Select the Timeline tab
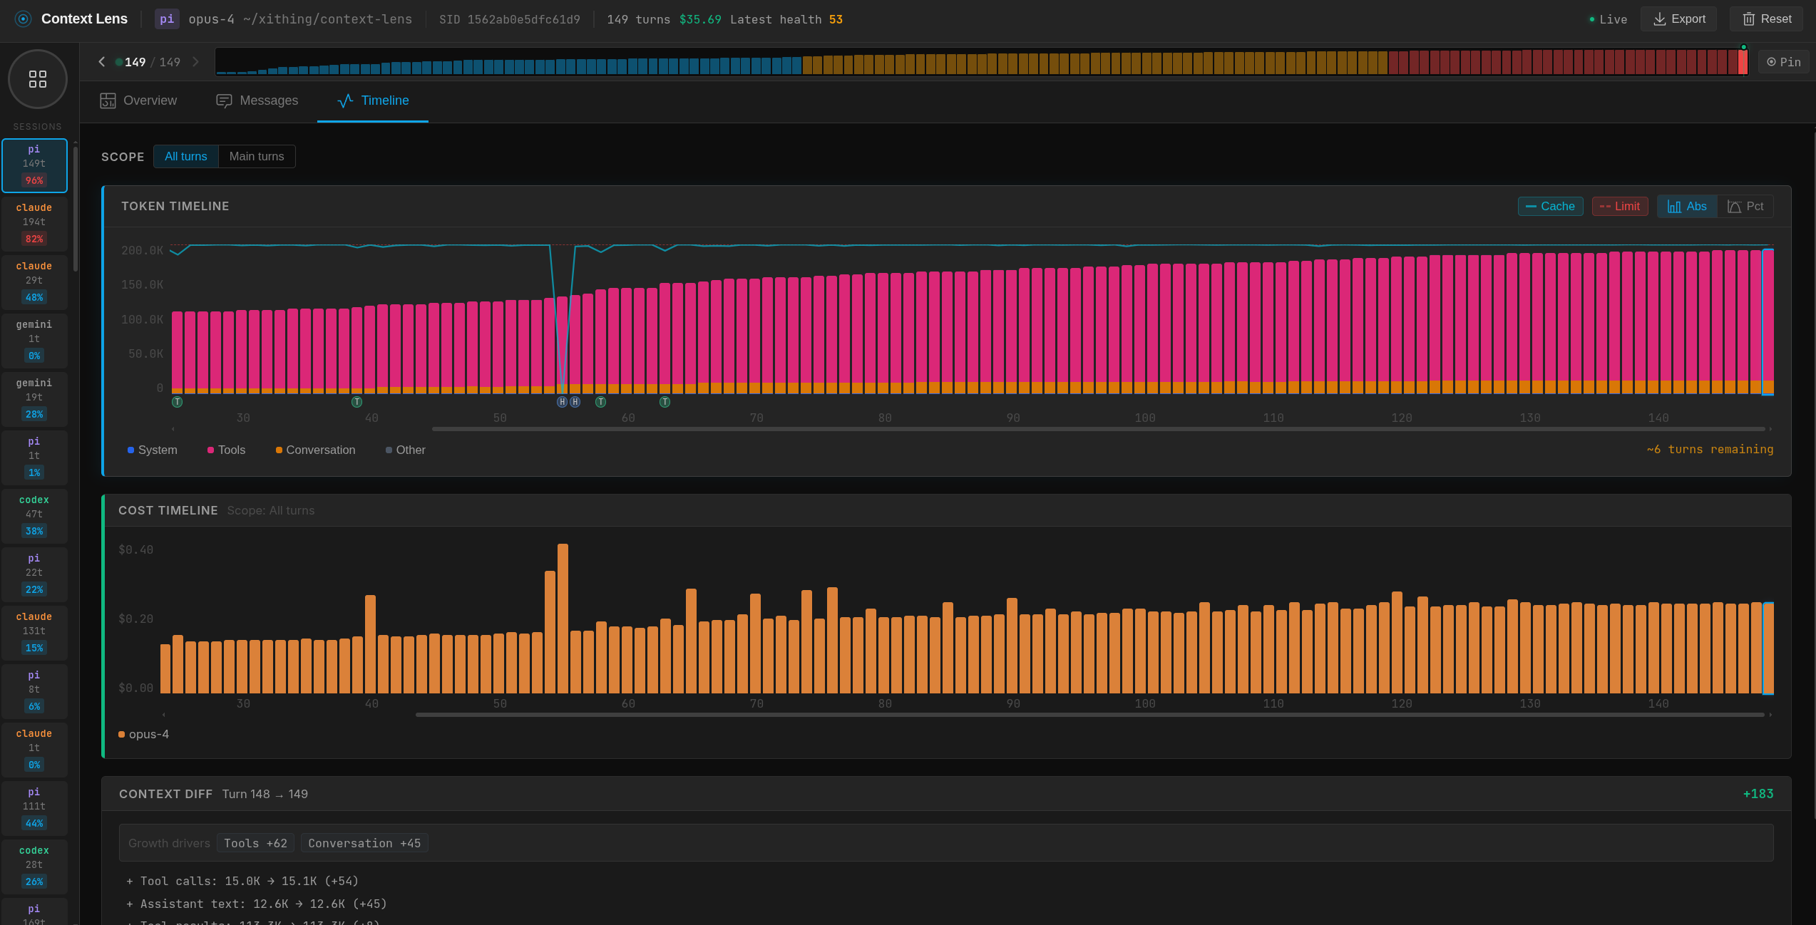The image size is (1816, 925). coord(373,100)
